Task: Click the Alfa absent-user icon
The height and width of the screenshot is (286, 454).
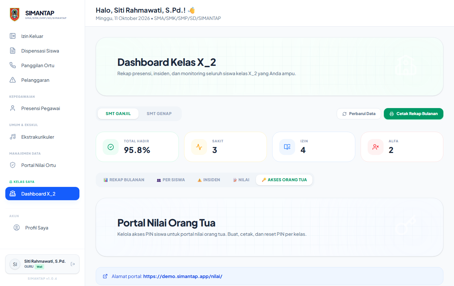Action: pyautogui.click(x=376, y=147)
